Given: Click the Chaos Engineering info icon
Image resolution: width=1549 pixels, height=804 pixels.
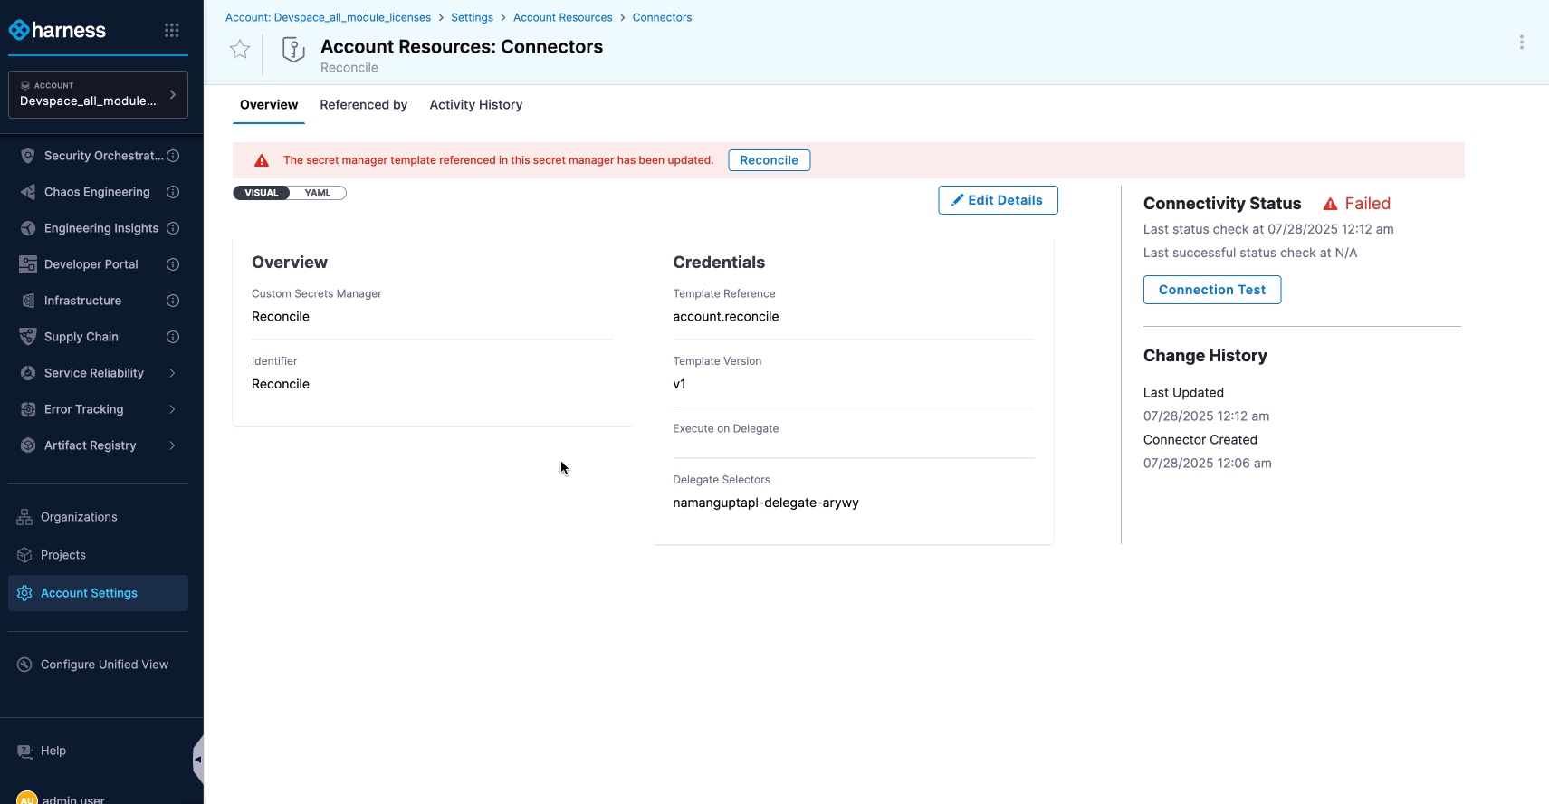Looking at the screenshot, I should click(x=173, y=192).
